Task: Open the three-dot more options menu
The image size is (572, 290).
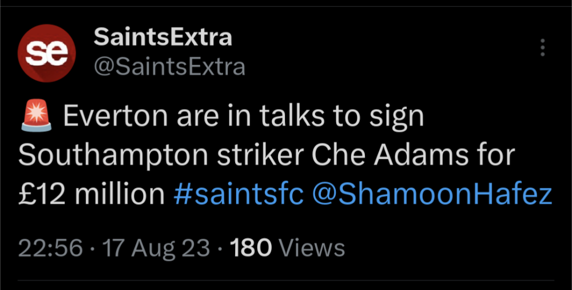Action: click(542, 48)
